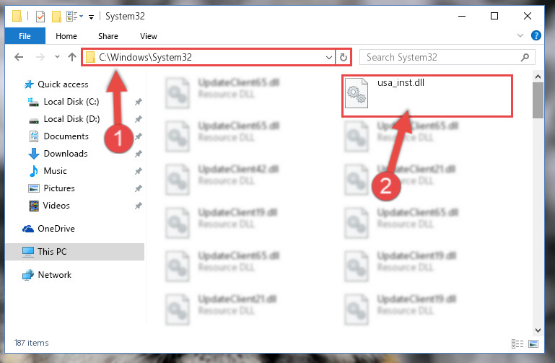Click the Back navigation arrow

(19, 57)
